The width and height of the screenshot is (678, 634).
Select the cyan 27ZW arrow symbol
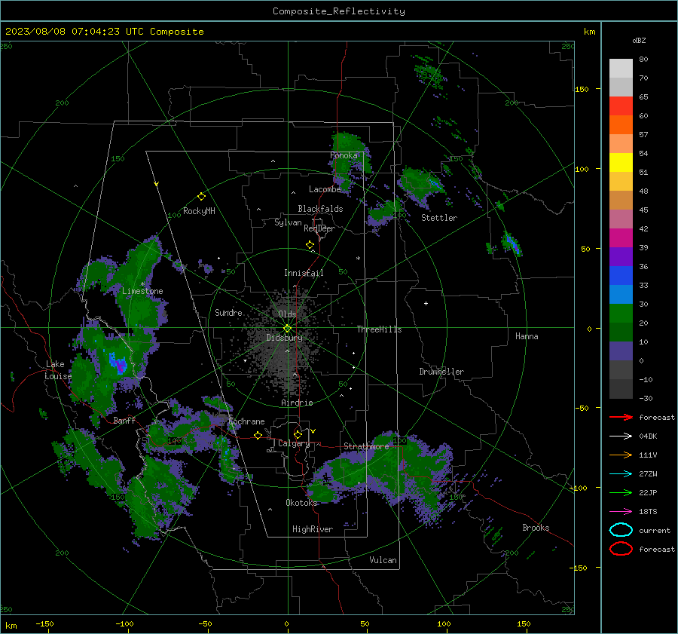click(x=621, y=474)
